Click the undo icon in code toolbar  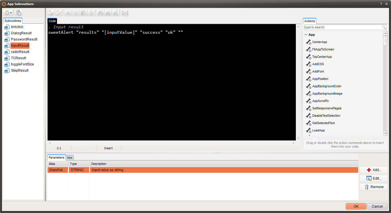[51, 13]
